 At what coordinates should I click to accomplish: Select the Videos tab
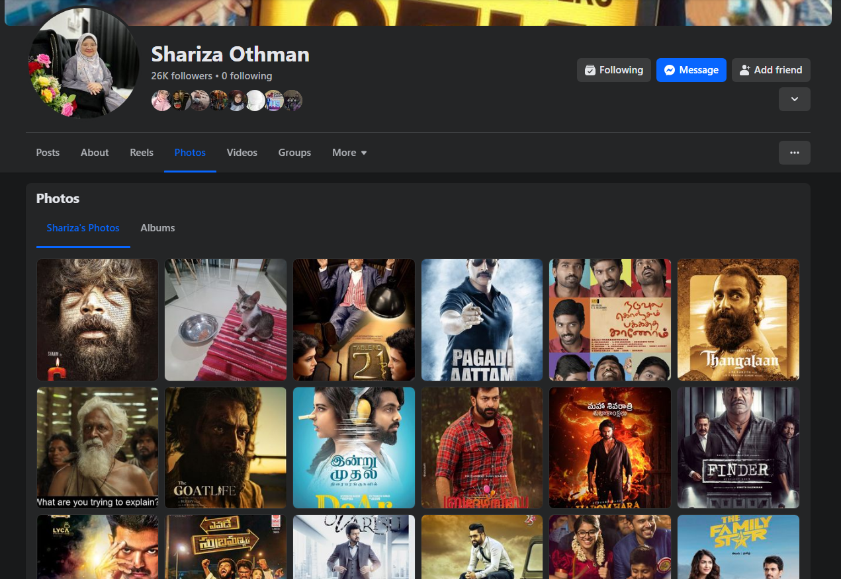point(242,153)
